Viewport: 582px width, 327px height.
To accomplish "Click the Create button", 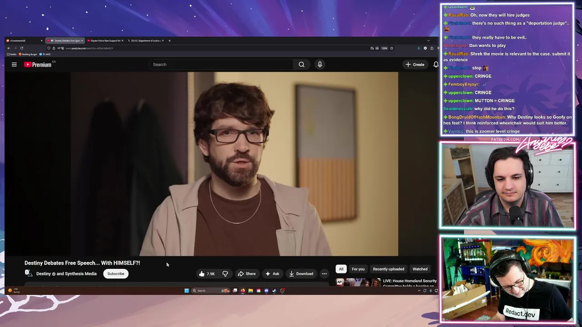I will pos(415,64).
